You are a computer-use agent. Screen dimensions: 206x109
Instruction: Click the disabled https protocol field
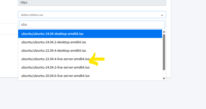[x=92, y=3]
